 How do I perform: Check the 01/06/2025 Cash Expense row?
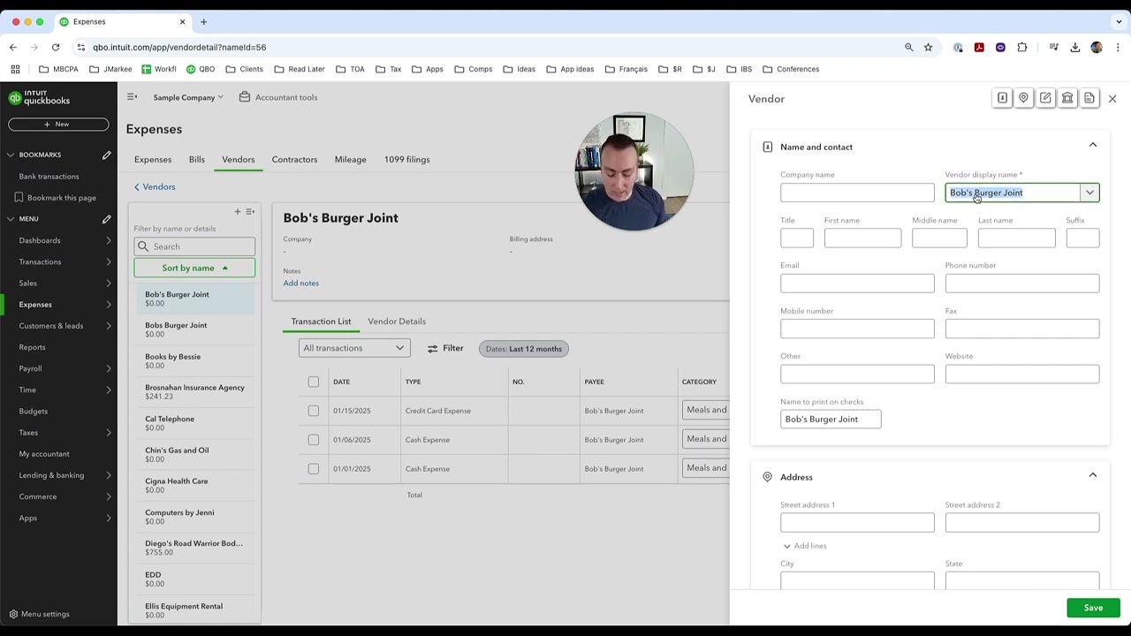point(313,440)
